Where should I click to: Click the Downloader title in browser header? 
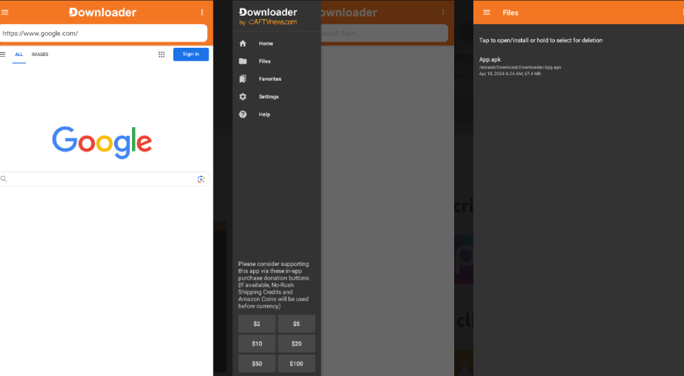(x=103, y=12)
